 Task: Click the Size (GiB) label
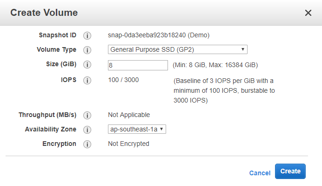[61, 64]
